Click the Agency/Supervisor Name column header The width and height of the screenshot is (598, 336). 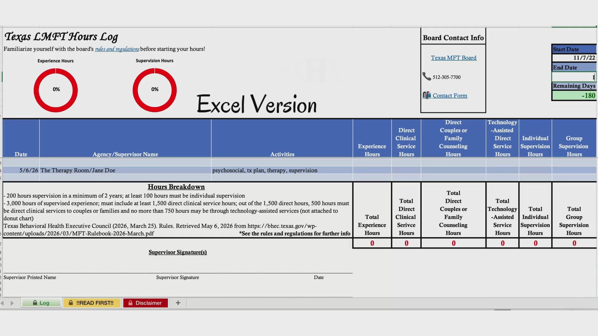click(125, 138)
